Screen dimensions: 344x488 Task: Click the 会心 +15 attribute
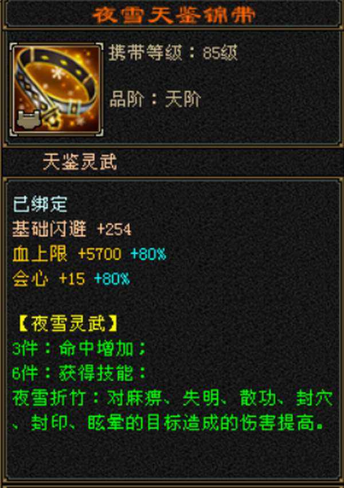pyautogui.click(x=49, y=278)
